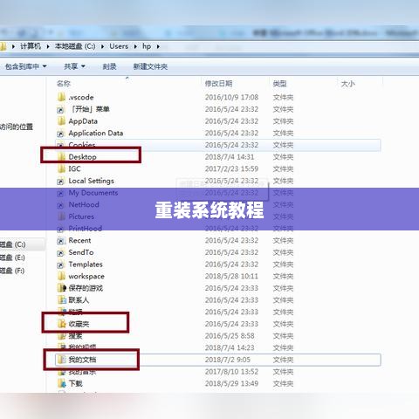The height and width of the screenshot is (419, 419).
Task: Select the Templates entry name
Action: coord(86,264)
